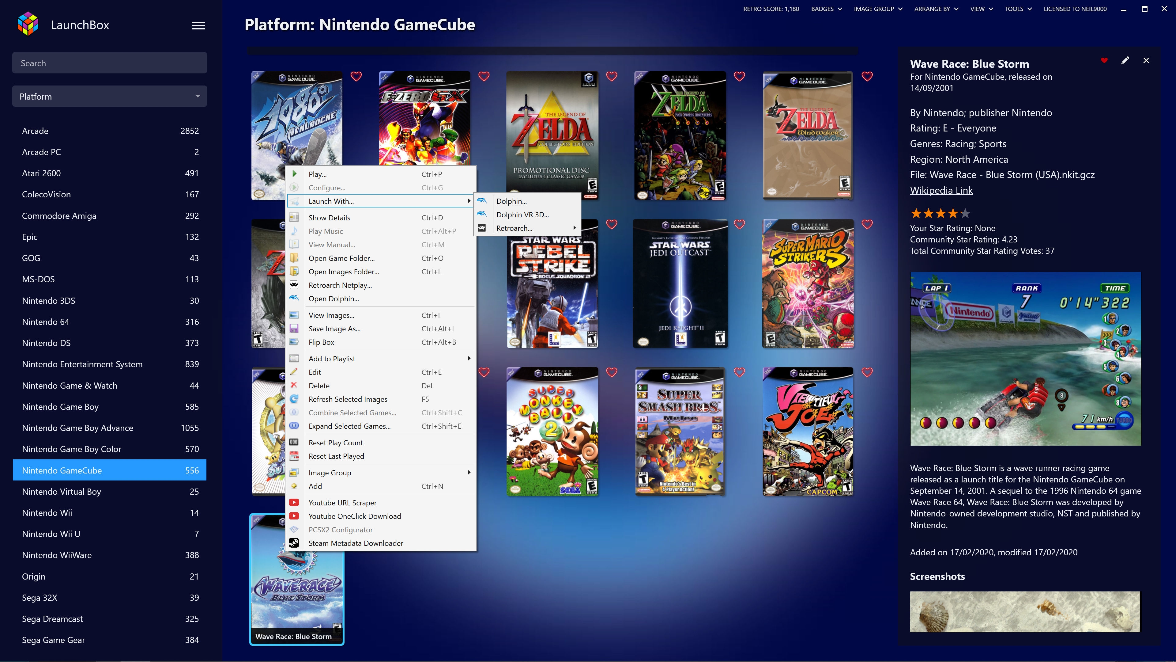Viewport: 1176px width, 662px height.
Task: Open the Wave Race gameplay screenshot image
Action: pyautogui.click(x=1025, y=359)
